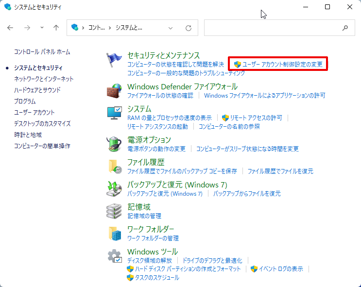Click コンピューターの状態を確認して問題を解決

[x=175, y=64]
